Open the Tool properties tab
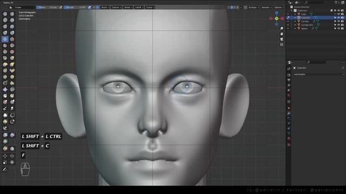The height and width of the screenshot is (194, 346). click(289, 69)
